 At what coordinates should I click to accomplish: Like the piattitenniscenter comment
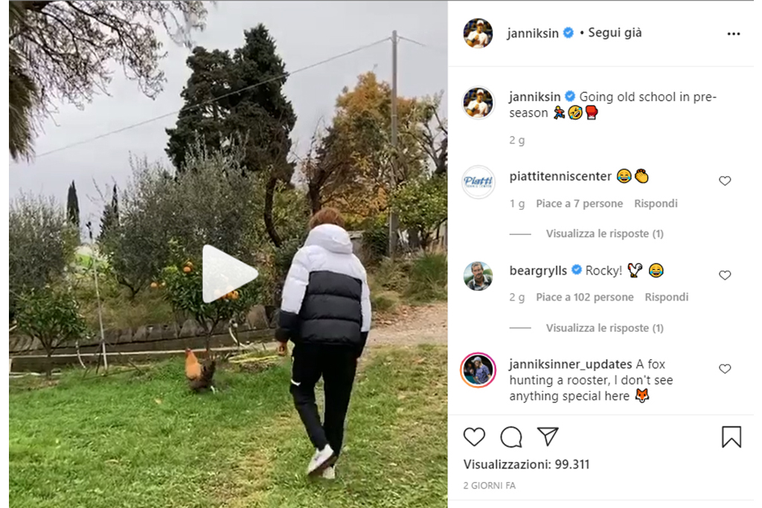click(725, 181)
